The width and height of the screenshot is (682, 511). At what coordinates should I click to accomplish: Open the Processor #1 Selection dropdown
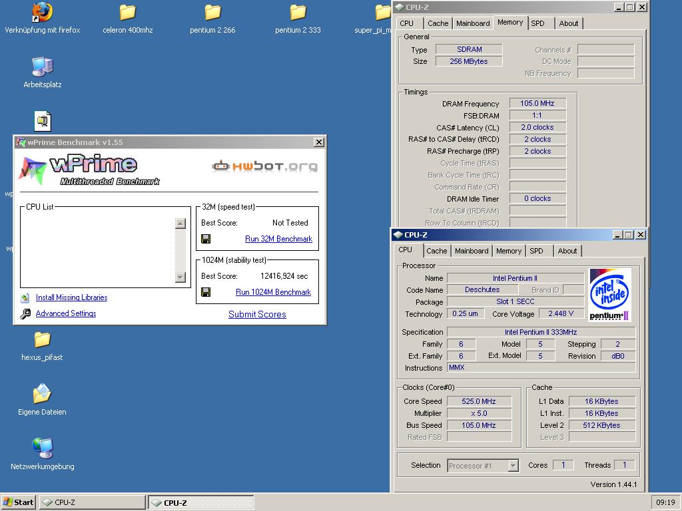513,466
